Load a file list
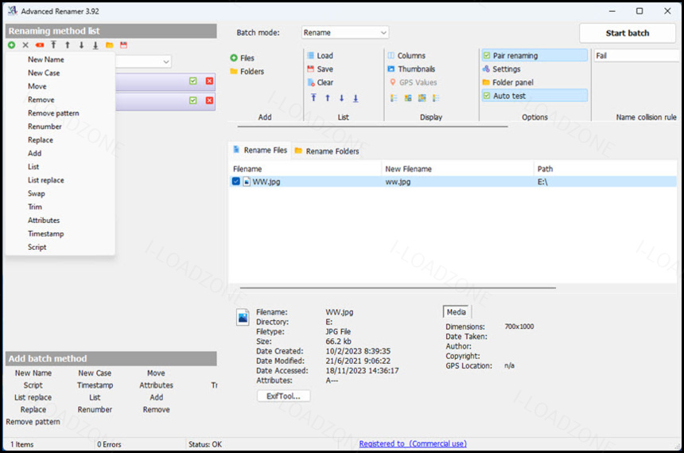684x453 pixels. point(321,56)
